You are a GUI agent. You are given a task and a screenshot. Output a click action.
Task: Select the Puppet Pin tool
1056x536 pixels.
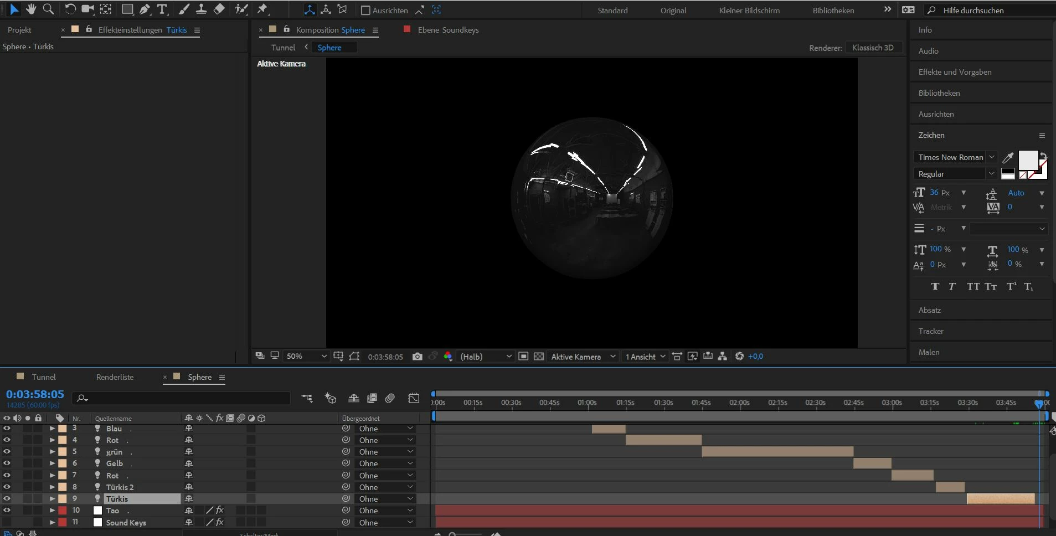262,9
